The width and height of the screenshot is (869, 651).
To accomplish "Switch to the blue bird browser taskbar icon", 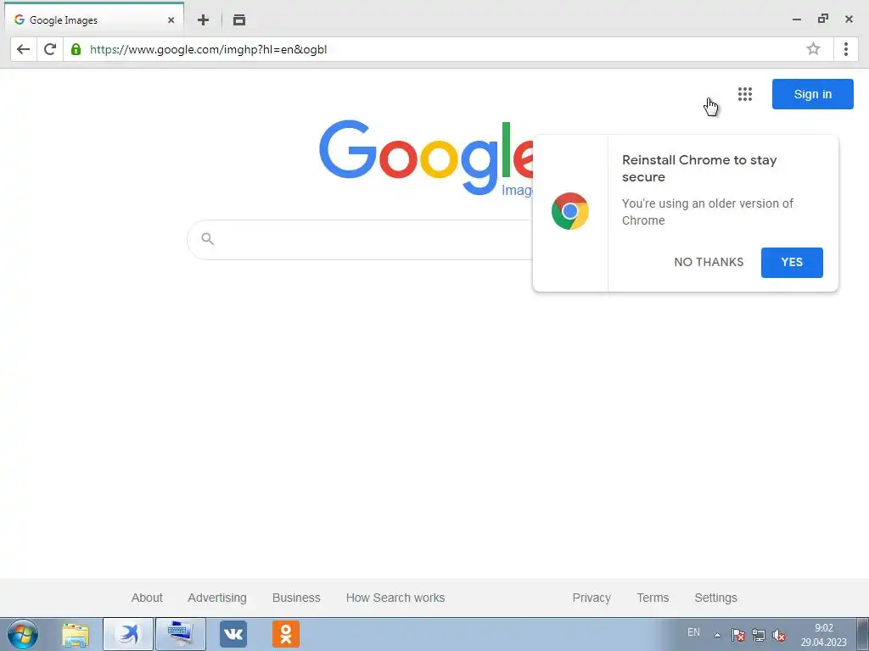I will coord(128,634).
